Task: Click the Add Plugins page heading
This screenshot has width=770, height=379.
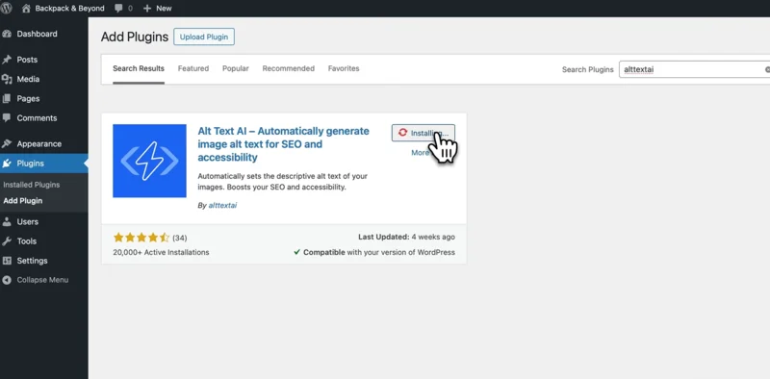Action: point(135,37)
